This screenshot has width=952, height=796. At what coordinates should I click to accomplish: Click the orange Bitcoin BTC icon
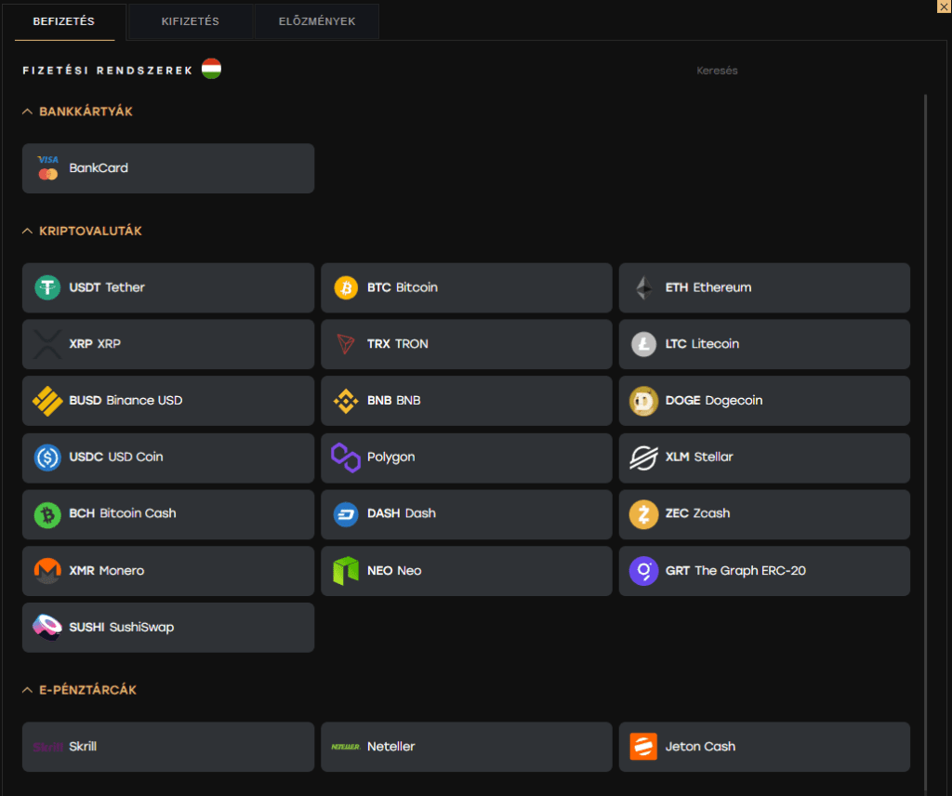pos(346,287)
